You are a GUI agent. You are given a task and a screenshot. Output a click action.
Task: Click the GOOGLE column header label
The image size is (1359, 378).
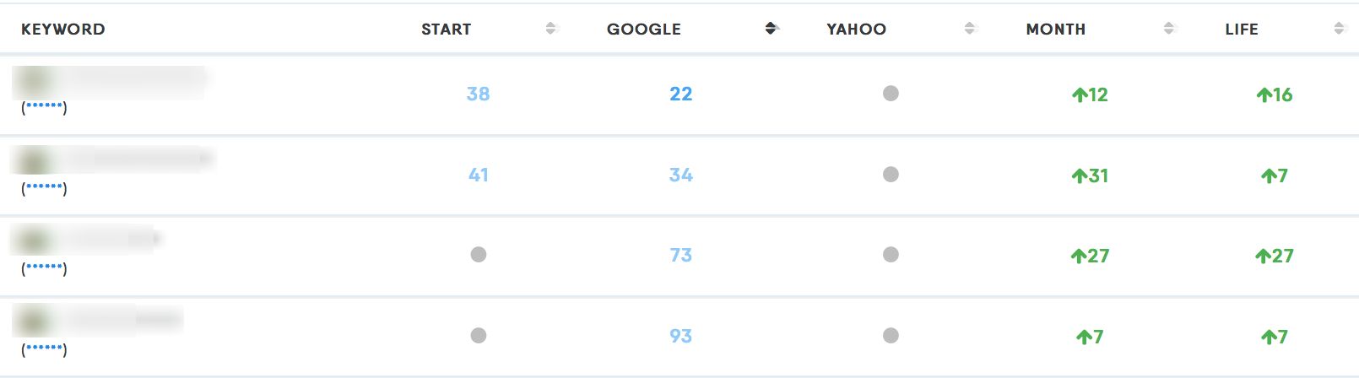point(643,29)
